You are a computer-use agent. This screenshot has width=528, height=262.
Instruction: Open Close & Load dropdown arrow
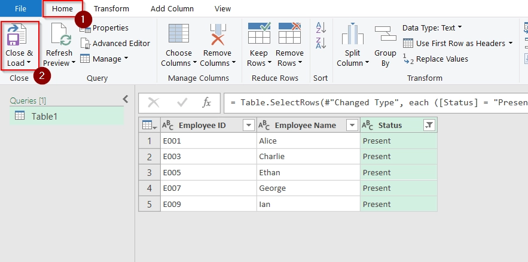click(28, 63)
